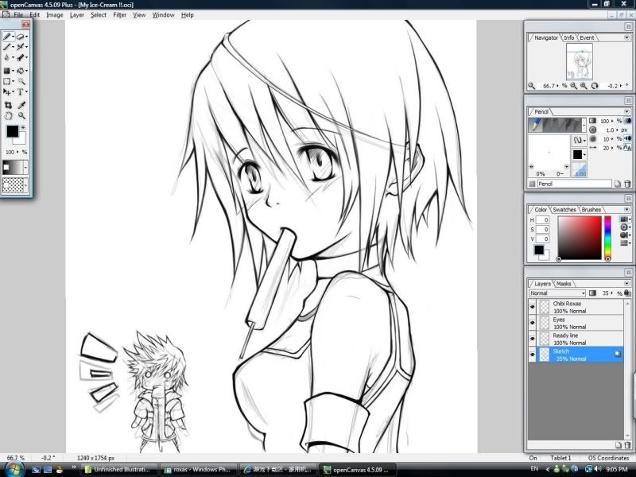Image resolution: width=636 pixels, height=477 pixels.
Task: Click new brush icon in Pencil panel
Action: tap(618, 184)
